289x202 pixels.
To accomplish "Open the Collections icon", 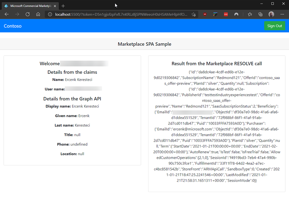I will tap(260, 14).
